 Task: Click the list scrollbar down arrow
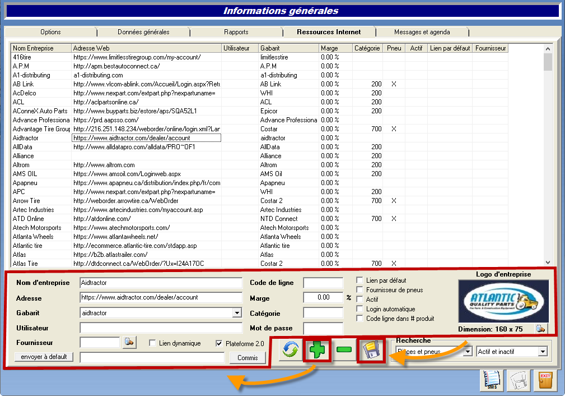pos(548,263)
